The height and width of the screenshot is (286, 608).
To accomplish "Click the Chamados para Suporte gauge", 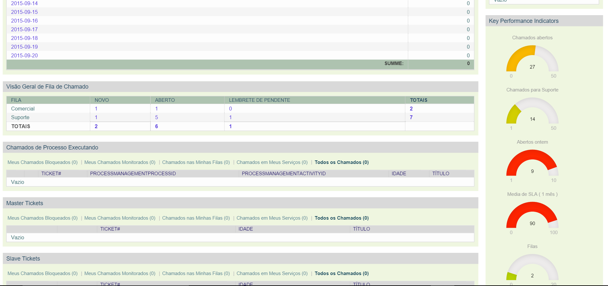I will 532,112.
